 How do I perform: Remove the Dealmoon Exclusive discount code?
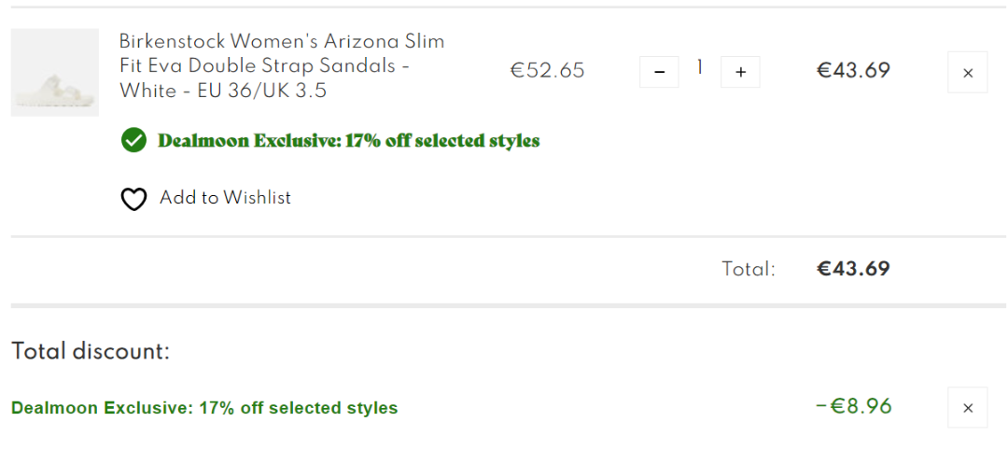pos(967,407)
